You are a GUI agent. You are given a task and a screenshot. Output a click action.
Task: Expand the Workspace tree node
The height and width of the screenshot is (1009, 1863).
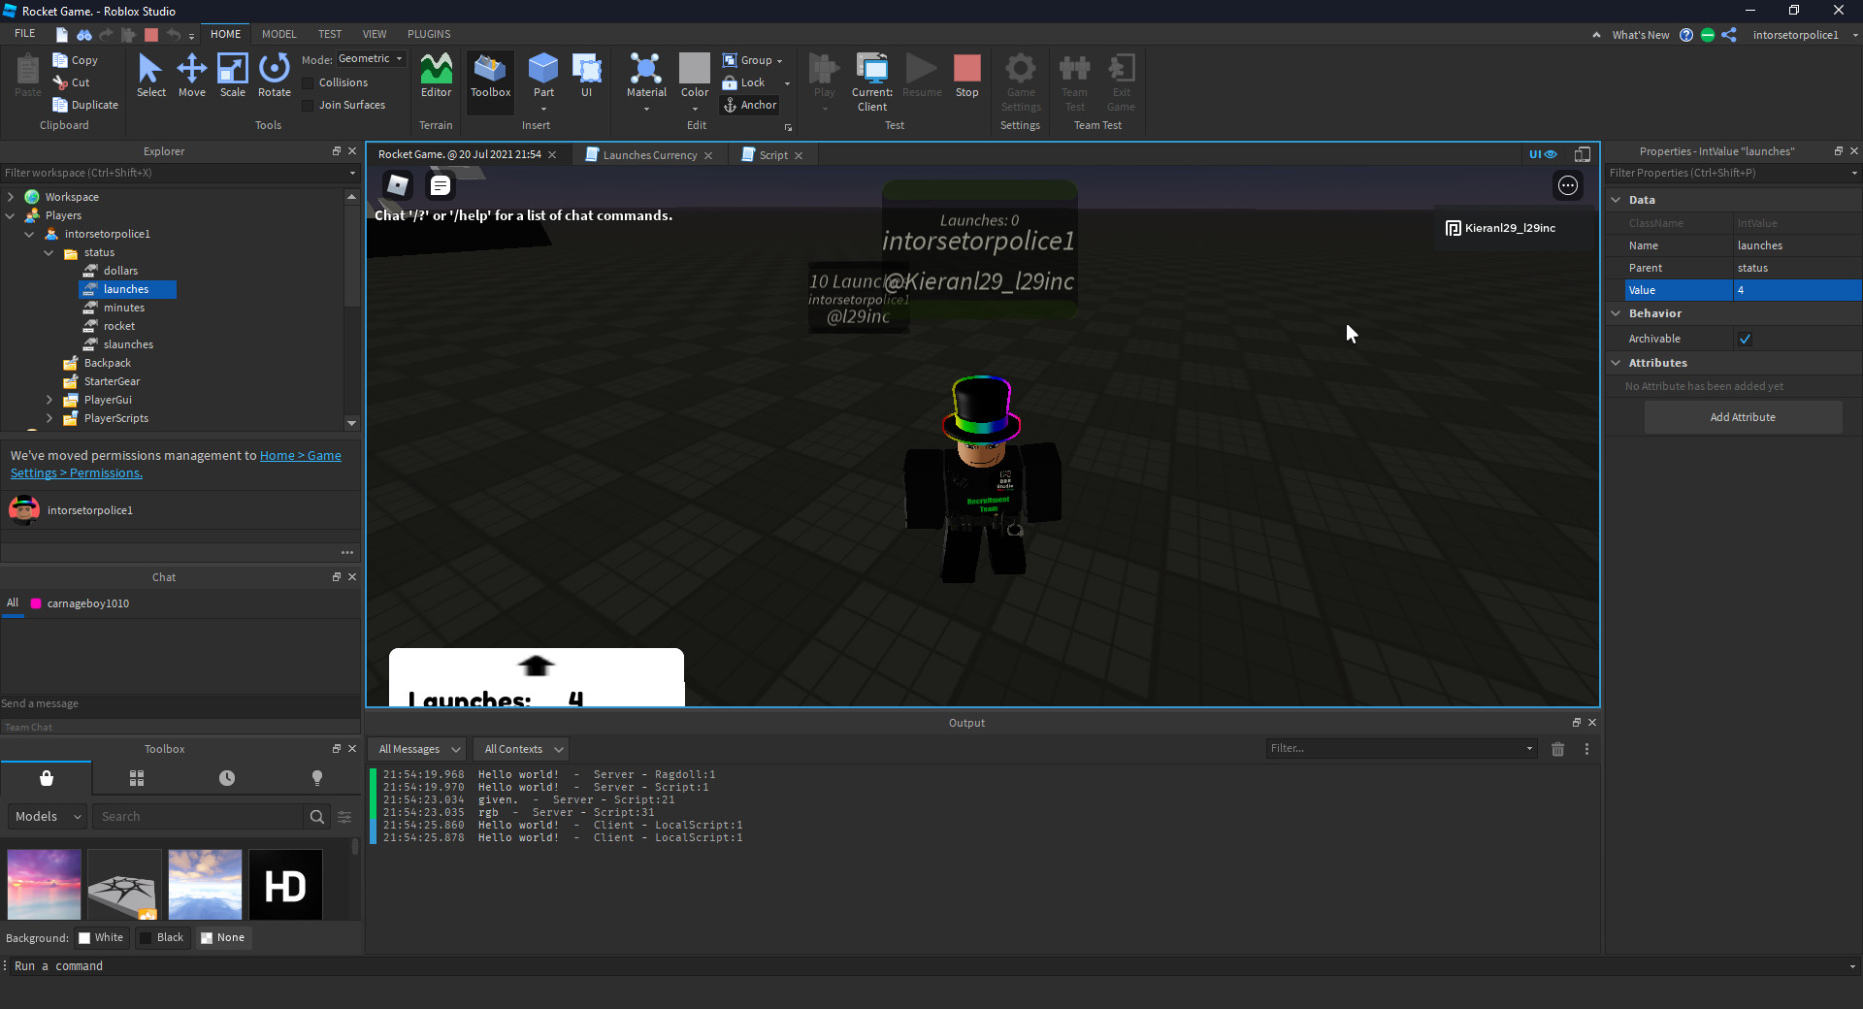[11, 197]
